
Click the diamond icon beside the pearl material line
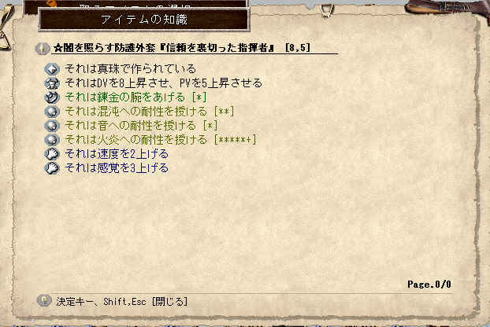(x=52, y=68)
